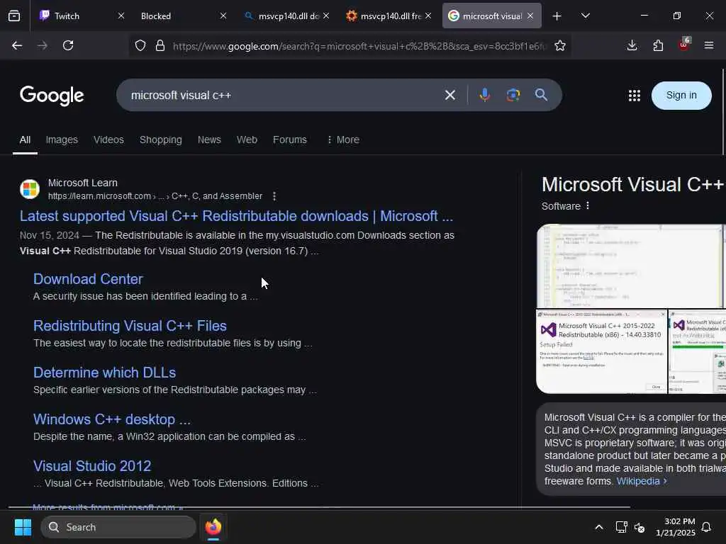Click the forward navigation arrow
This screenshot has height=544, width=726.
pyautogui.click(x=42, y=45)
